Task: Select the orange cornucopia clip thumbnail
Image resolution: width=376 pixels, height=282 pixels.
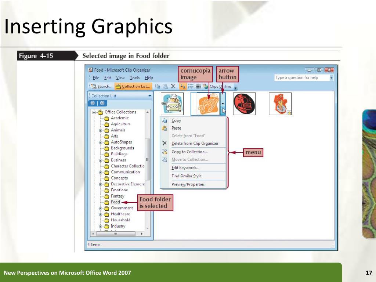Action: tap(208, 104)
